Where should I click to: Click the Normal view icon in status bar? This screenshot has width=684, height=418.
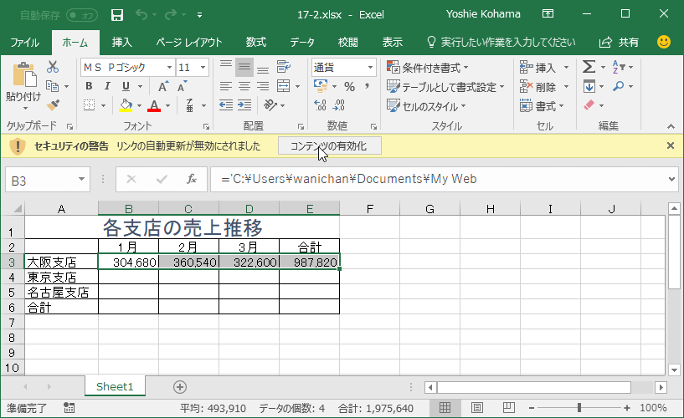click(445, 408)
